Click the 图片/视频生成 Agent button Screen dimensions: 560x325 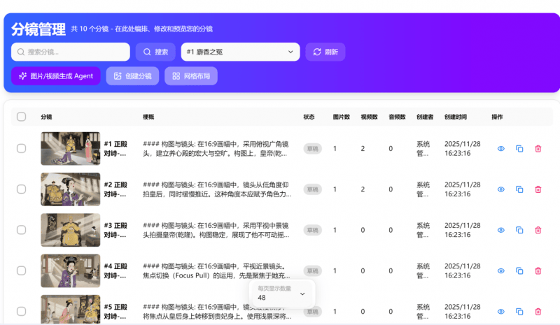(x=56, y=75)
